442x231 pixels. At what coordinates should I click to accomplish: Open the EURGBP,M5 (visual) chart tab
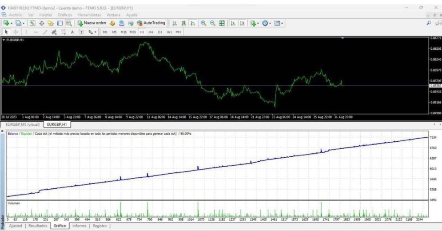pyautogui.click(x=23, y=124)
